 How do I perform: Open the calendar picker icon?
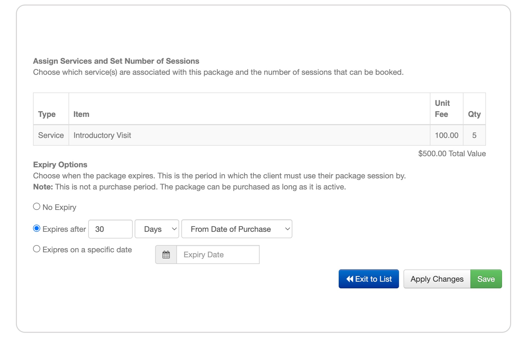point(166,255)
